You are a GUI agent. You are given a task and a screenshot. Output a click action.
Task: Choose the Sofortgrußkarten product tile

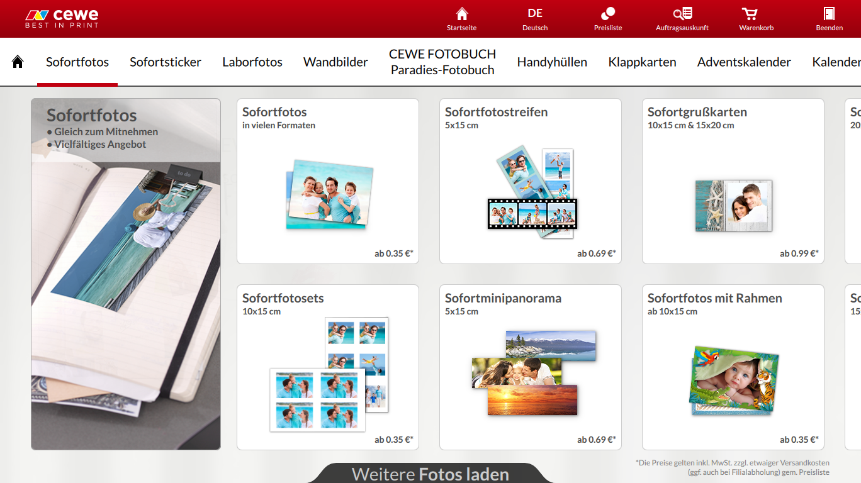tap(733, 181)
